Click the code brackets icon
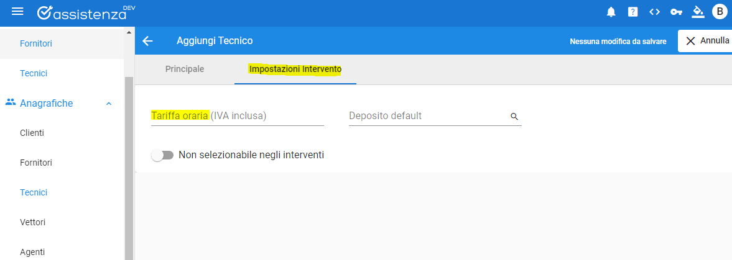 (x=654, y=12)
